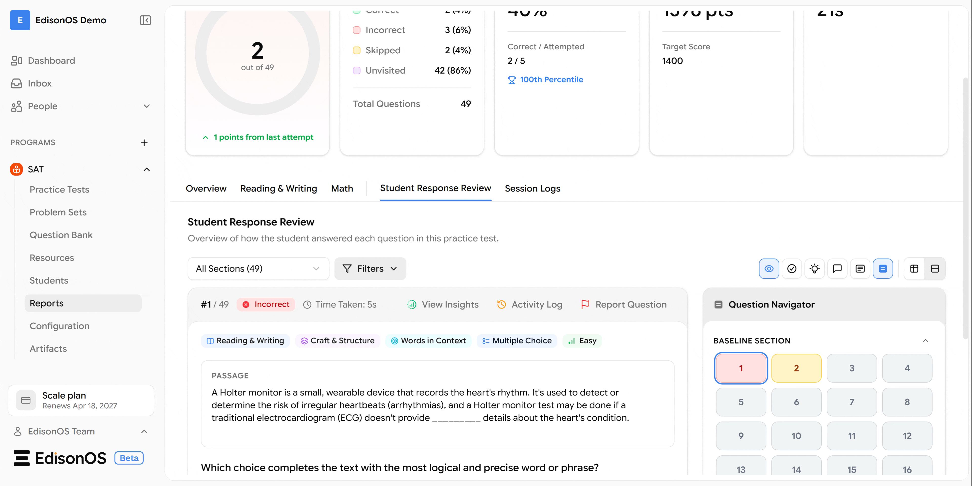This screenshot has height=486, width=972.
Task: Click the Easy difficulty bars icon
Action: click(572, 341)
